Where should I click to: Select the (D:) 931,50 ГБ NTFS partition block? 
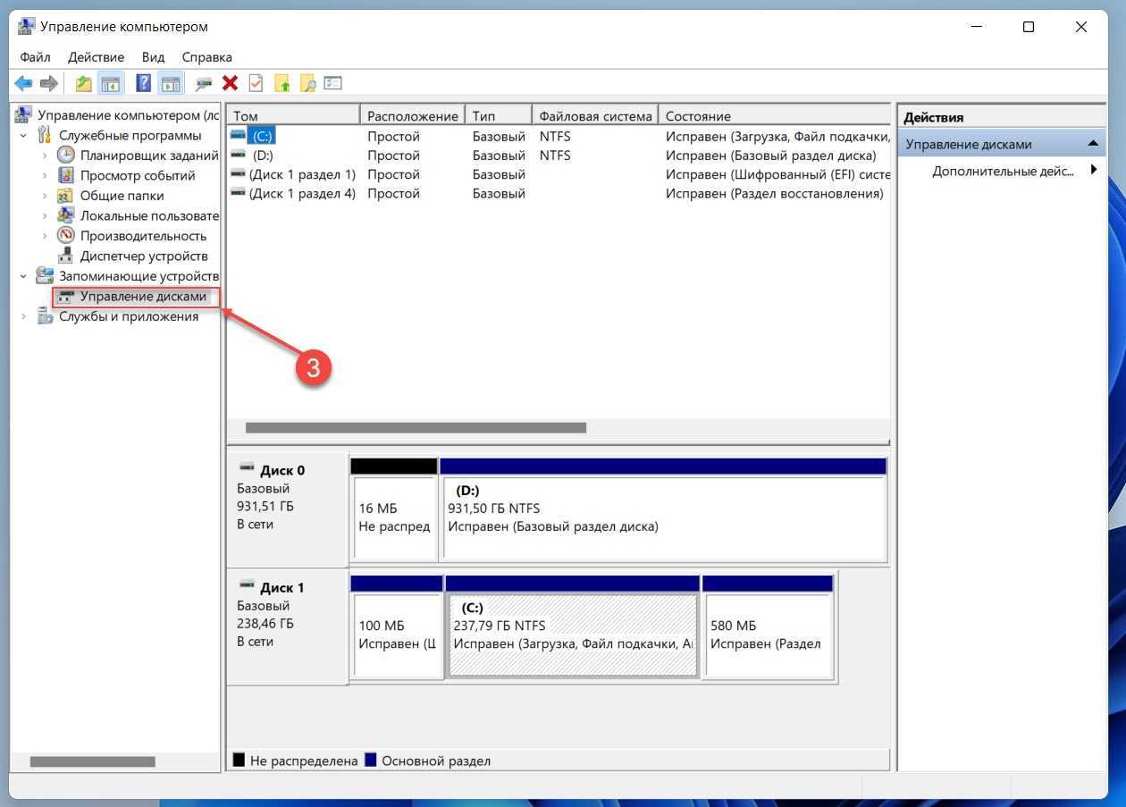point(663,518)
